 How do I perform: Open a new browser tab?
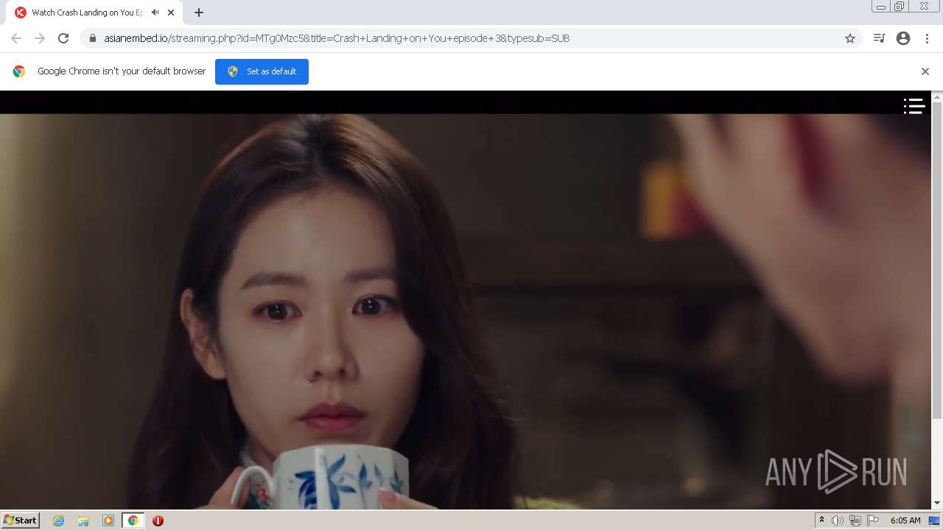[199, 13]
